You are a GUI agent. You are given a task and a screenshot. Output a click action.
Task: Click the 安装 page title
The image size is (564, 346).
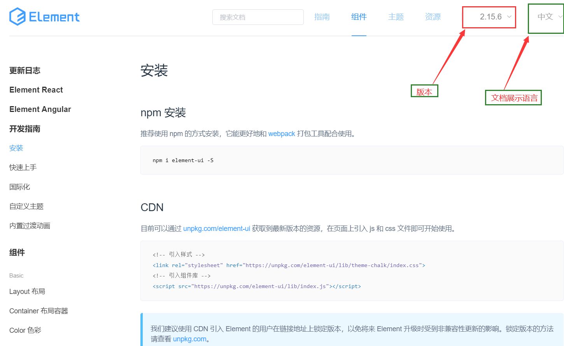point(154,70)
